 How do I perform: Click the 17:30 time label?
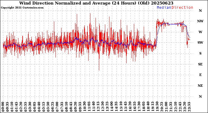(x=139, y=107)
